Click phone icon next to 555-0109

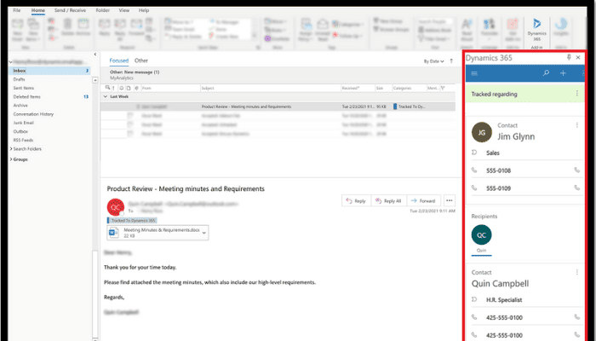576,188
